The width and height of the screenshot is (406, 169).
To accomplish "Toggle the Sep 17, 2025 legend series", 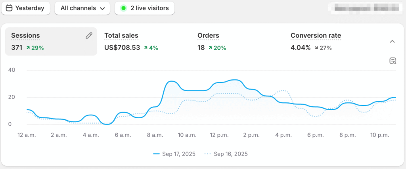I will coord(174,154).
